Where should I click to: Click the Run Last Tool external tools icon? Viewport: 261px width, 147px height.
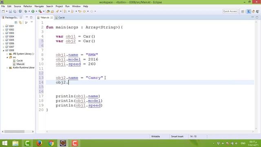point(40,11)
